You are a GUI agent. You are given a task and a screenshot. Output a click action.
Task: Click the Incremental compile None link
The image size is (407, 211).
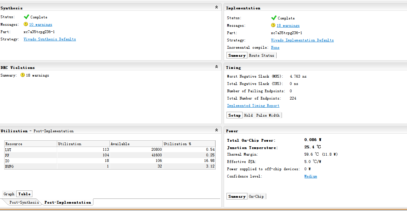275,48
